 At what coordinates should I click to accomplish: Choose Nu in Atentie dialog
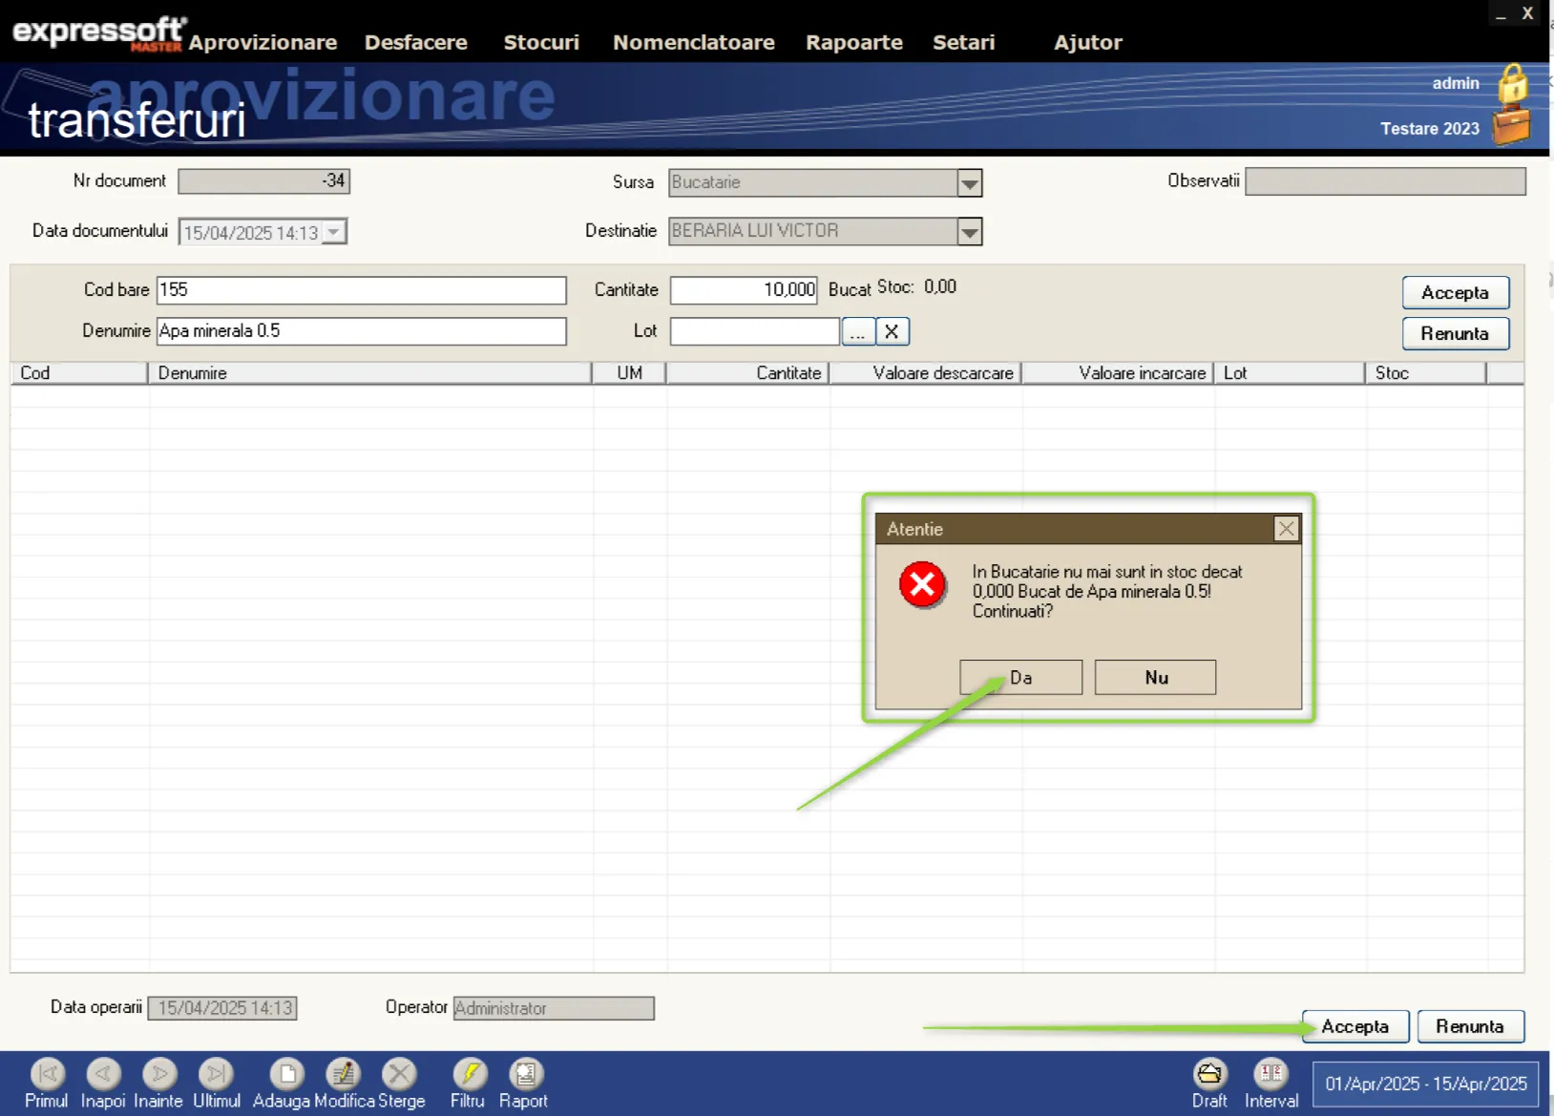(1155, 677)
